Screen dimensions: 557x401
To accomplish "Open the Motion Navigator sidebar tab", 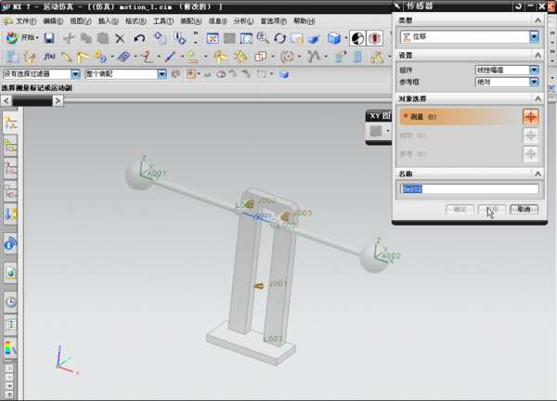I will [10, 123].
